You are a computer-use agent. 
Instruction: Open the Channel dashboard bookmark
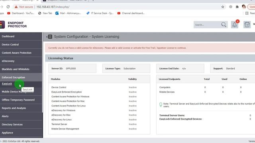pos(131,13)
